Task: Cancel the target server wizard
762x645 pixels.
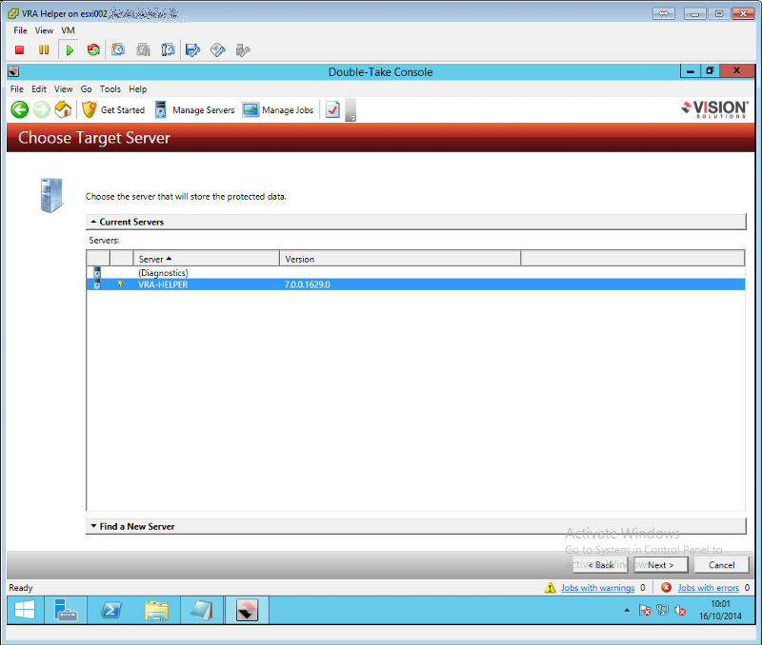Action: point(721,565)
